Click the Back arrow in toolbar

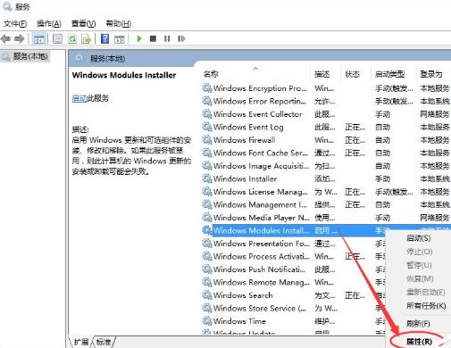5,38
